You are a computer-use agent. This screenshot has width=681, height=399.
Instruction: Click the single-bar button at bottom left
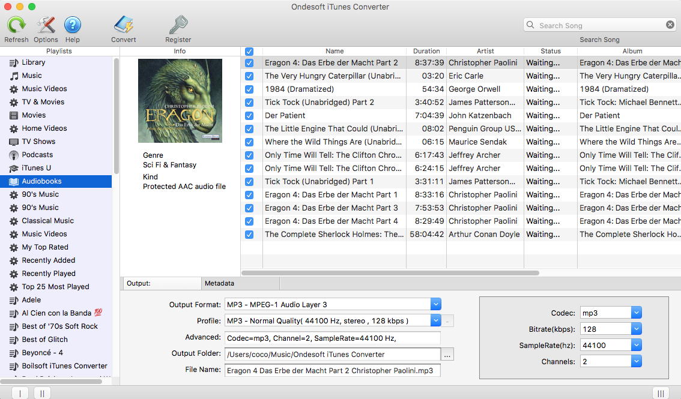pyautogui.click(x=20, y=393)
